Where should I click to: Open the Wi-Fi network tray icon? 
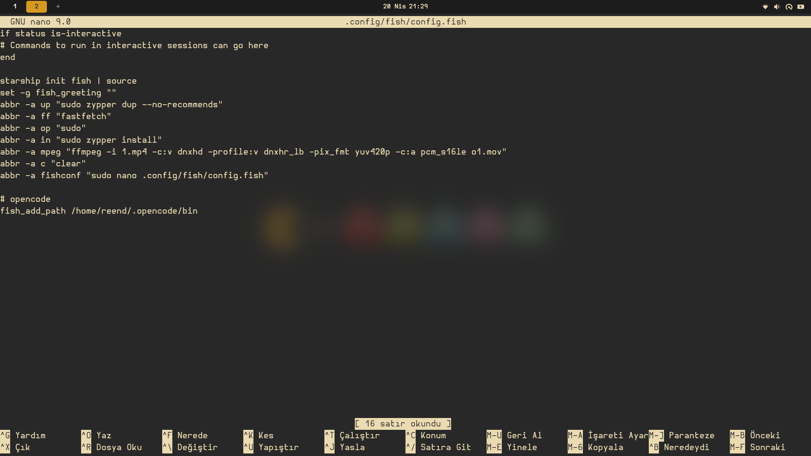tap(765, 7)
